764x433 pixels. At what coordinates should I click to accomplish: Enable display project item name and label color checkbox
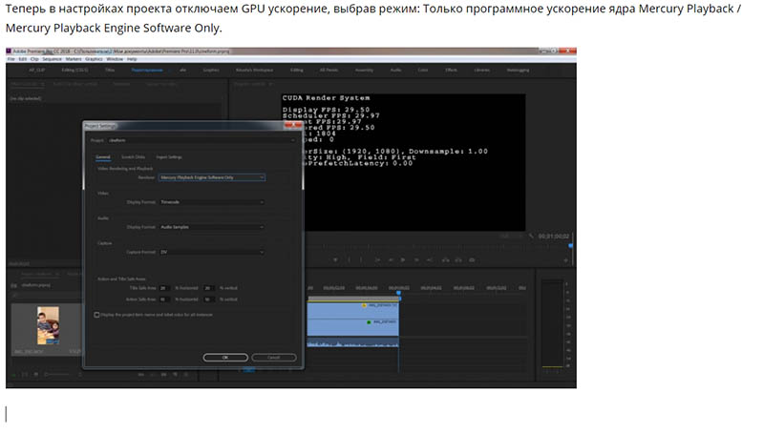(96, 315)
